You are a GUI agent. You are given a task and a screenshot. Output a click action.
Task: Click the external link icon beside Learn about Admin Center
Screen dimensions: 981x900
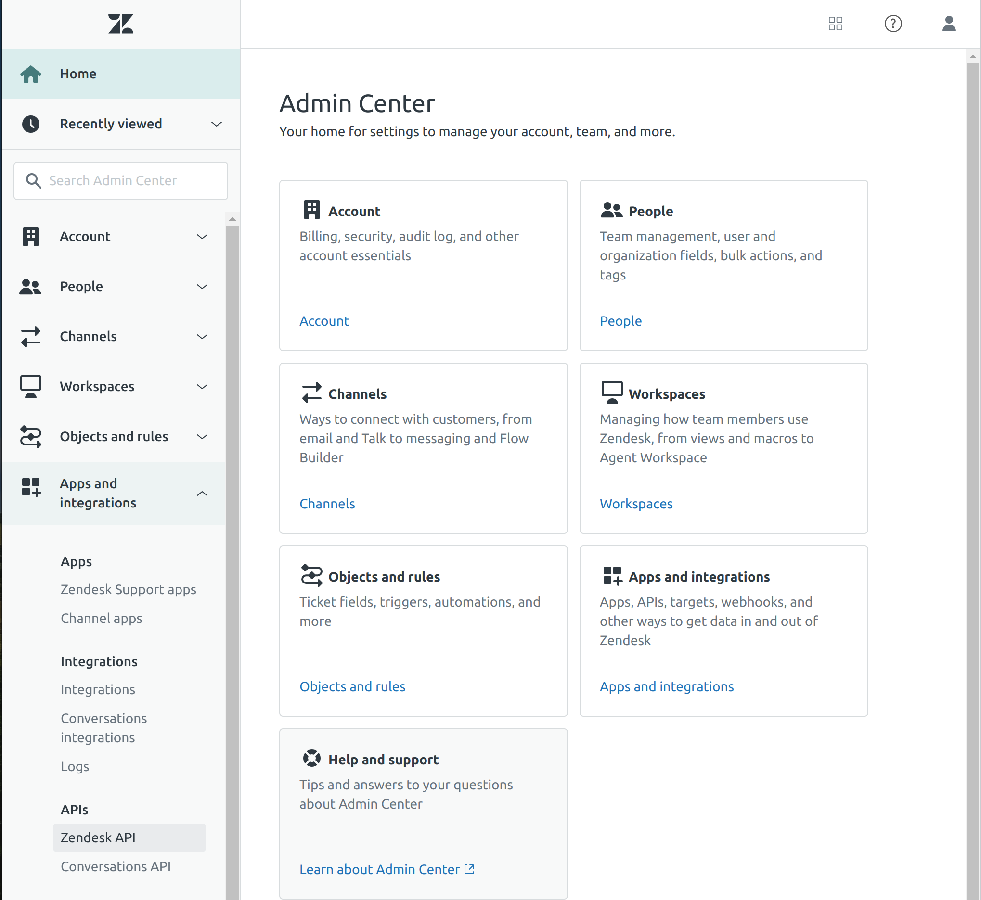469,869
